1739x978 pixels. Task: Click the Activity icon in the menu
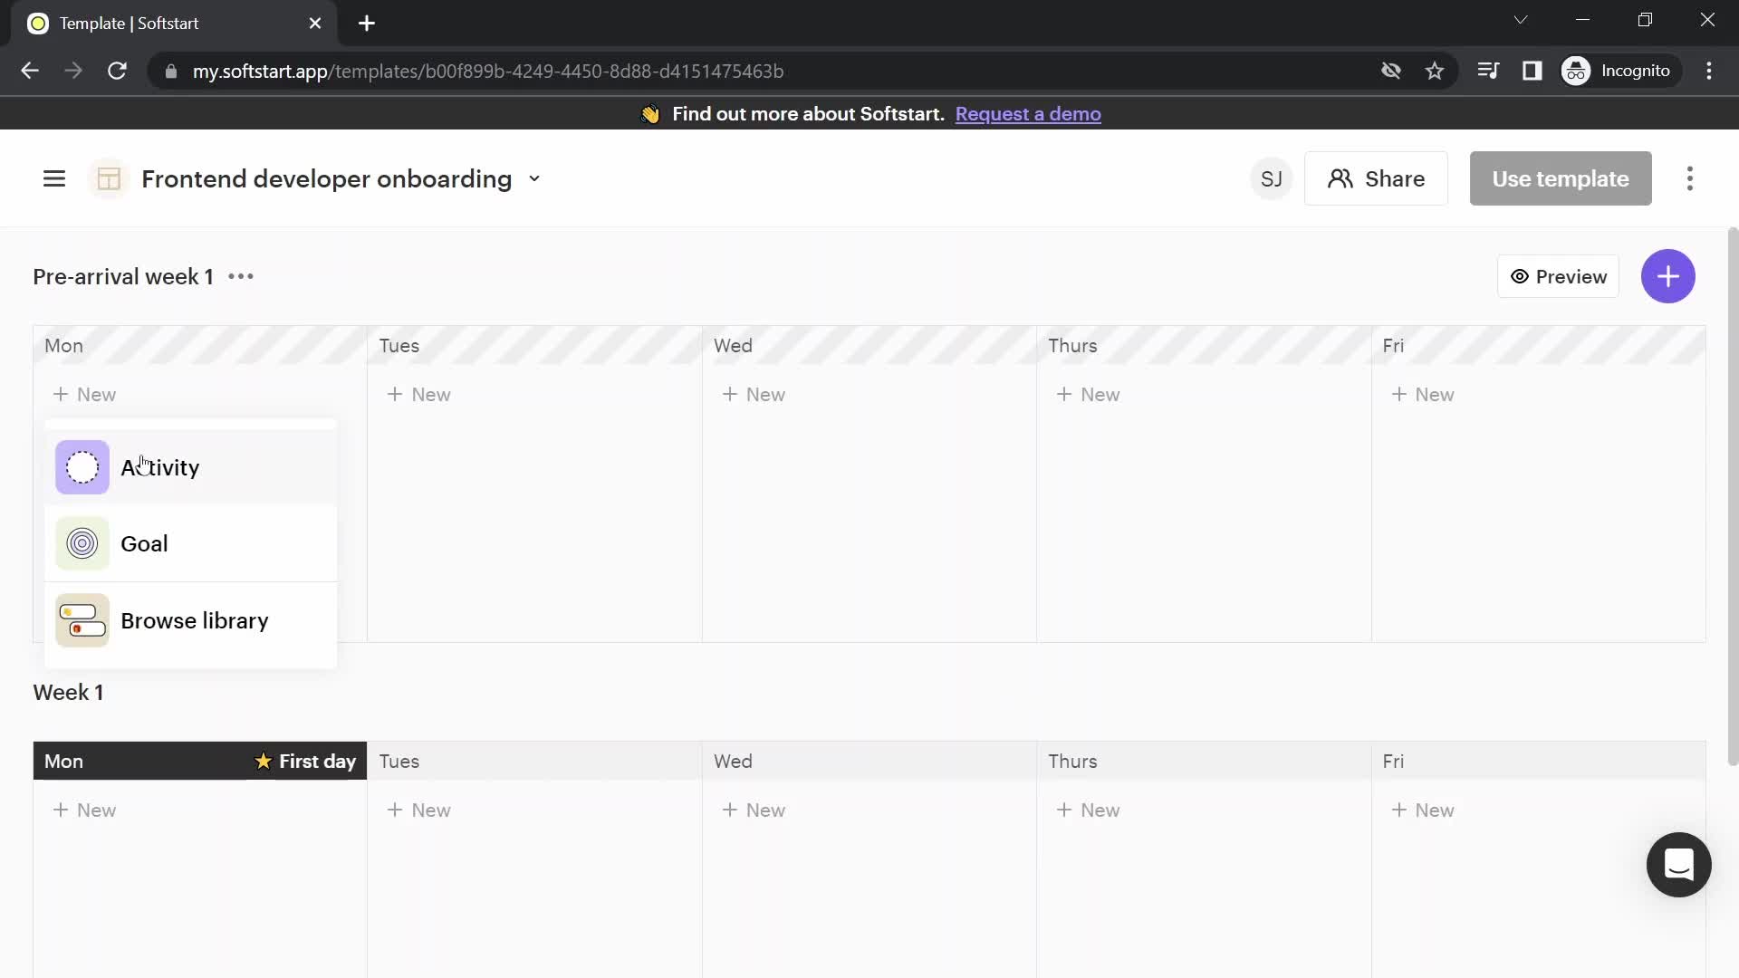tap(82, 467)
